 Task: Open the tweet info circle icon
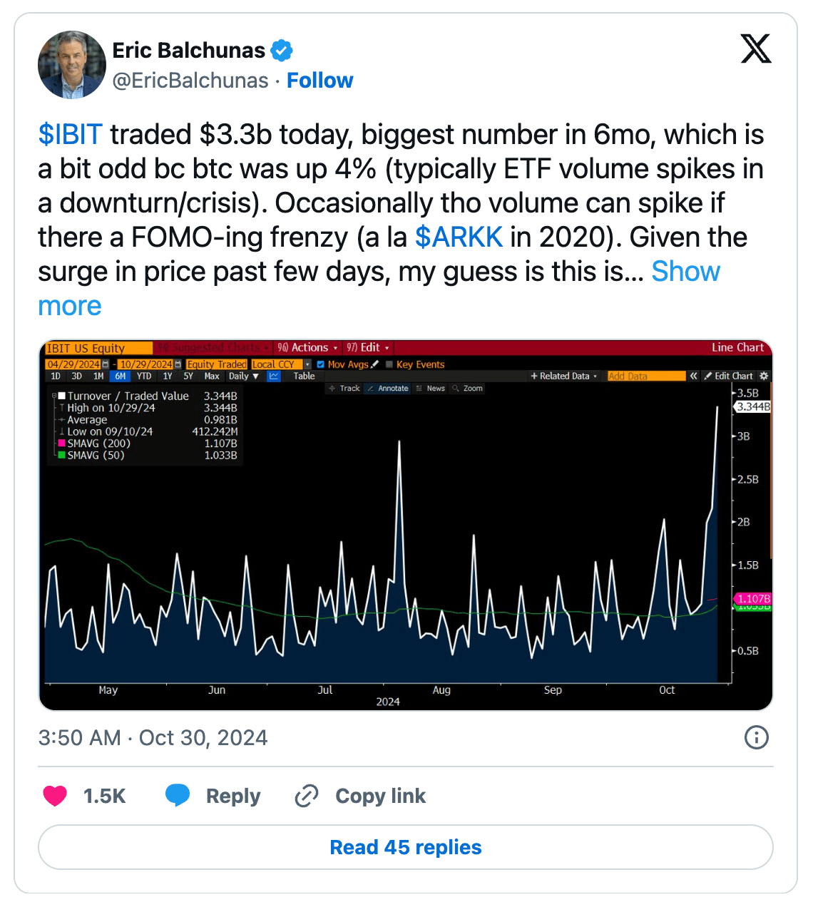click(756, 737)
